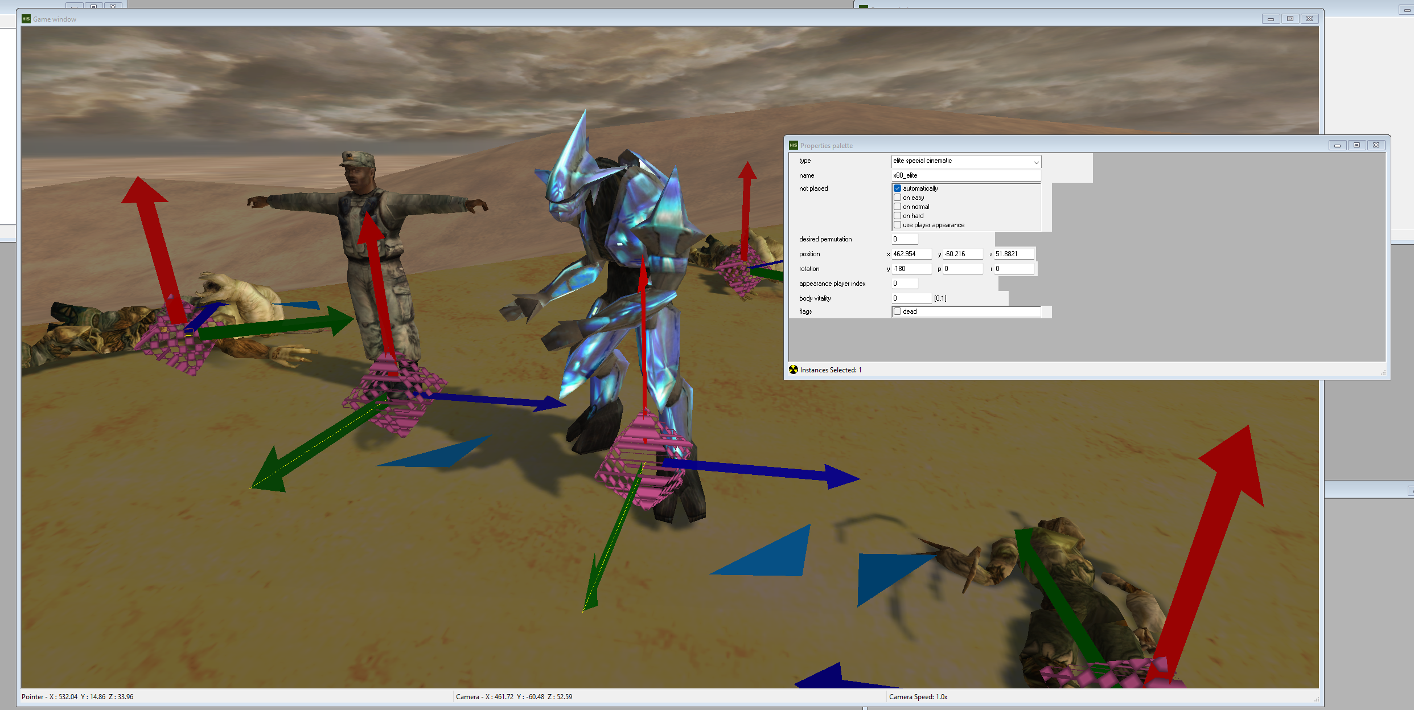Click the position x field 462.954

(911, 254)
